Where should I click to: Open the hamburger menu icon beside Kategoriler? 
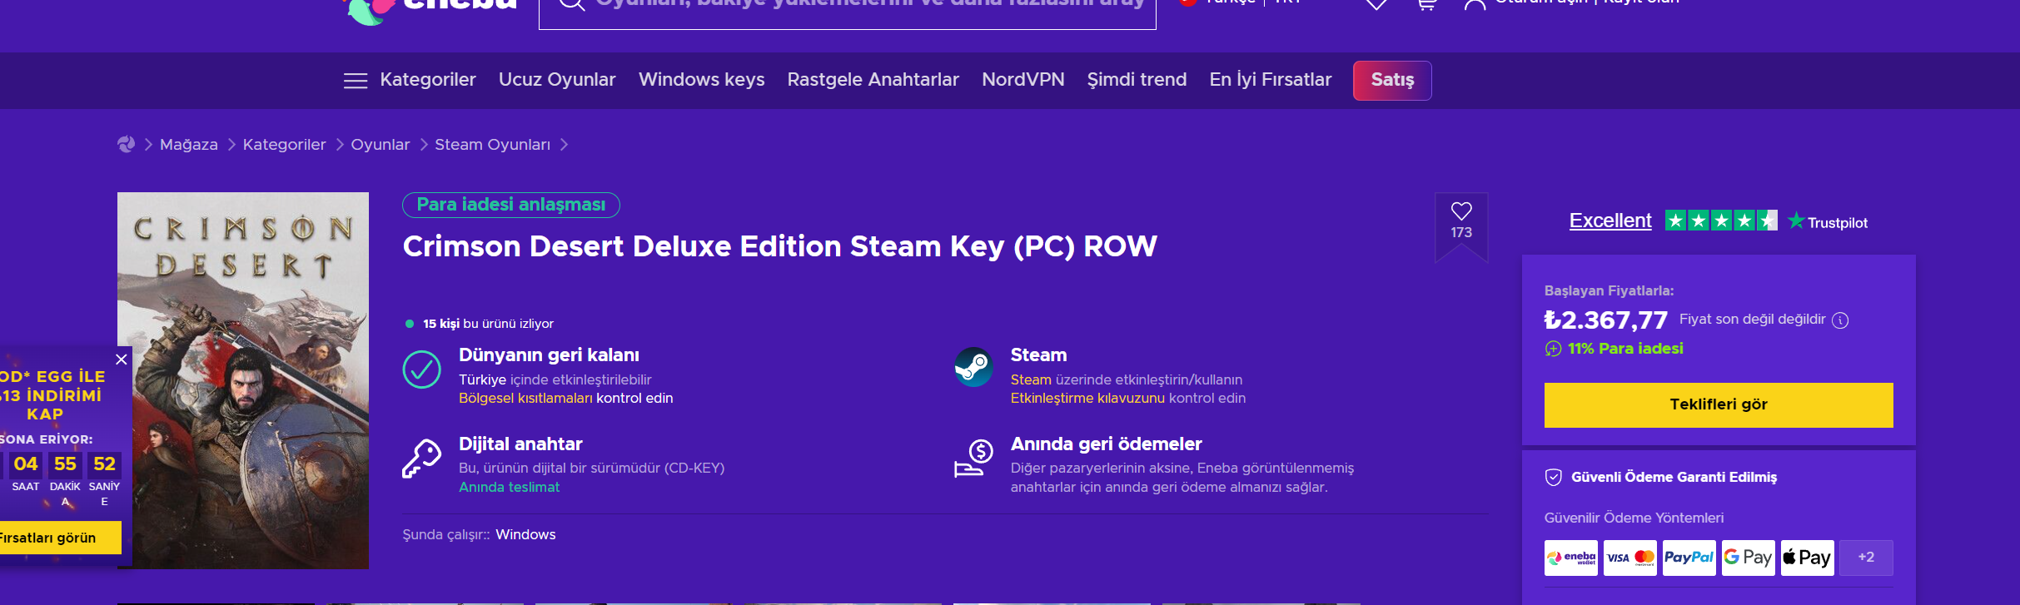tap(356, 81)
